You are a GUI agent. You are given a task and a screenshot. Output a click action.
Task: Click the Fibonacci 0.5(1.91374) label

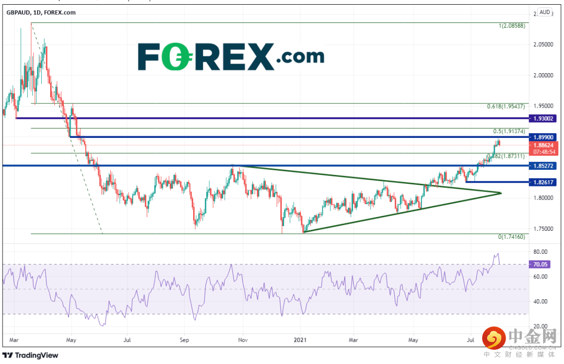point(509,131)
